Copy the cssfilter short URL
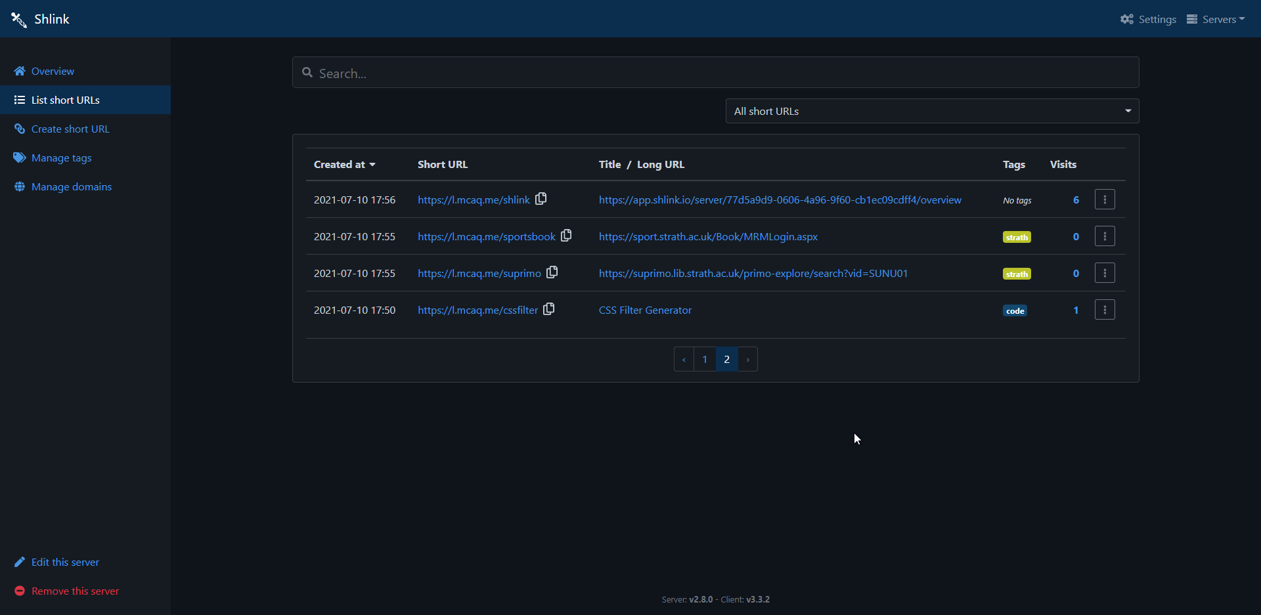 pyautogui.click(x=548, y=309)
